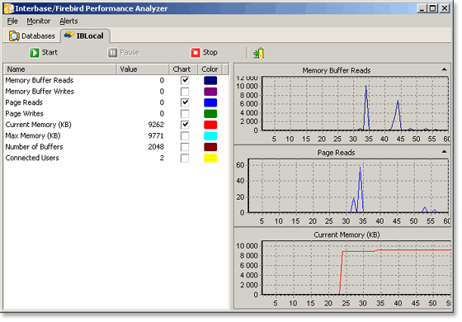The image size is (462, 322).
Task: Uncheck Memory Buffer Reads chart checkbox
Action: click(185, 80)
